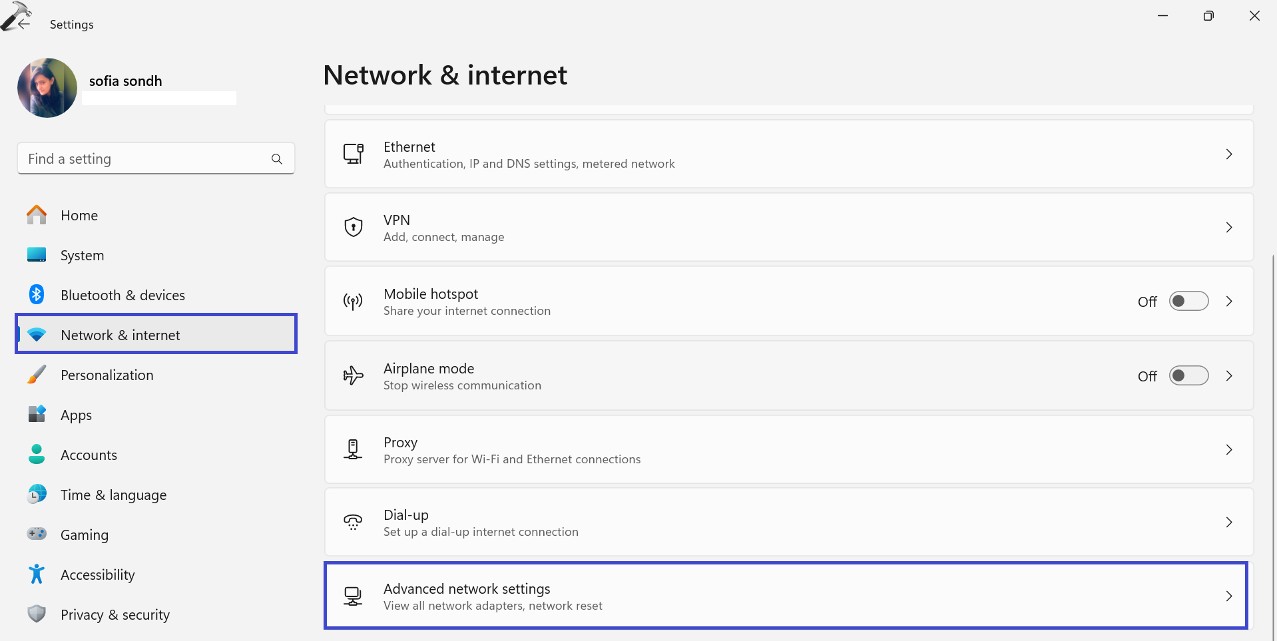The image size is (1277, 641).
Task: Click the Mobile hotspot antenna icon
Action: [x=353, y=302]
